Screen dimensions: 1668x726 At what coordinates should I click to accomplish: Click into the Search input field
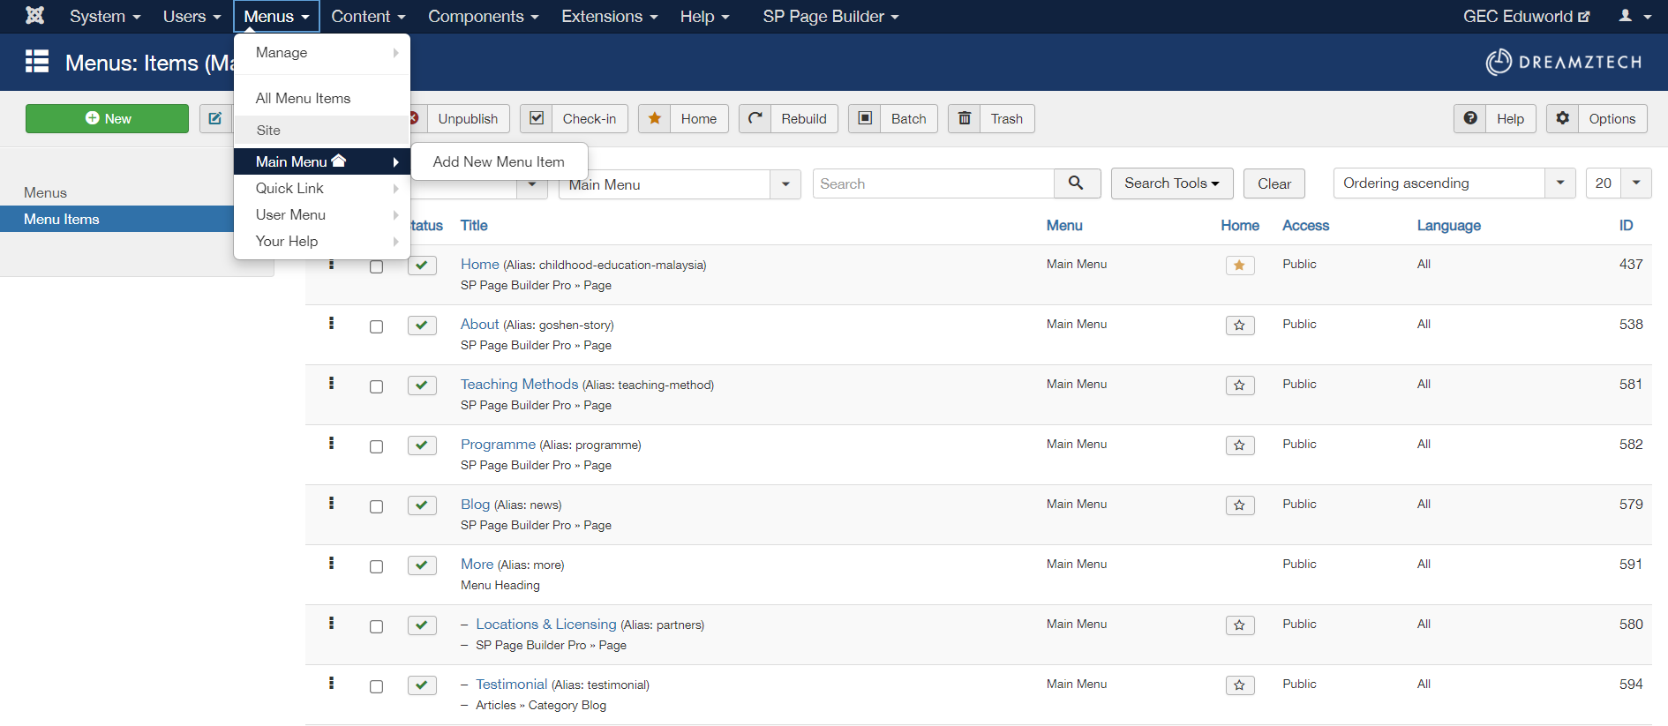[933, 183]
